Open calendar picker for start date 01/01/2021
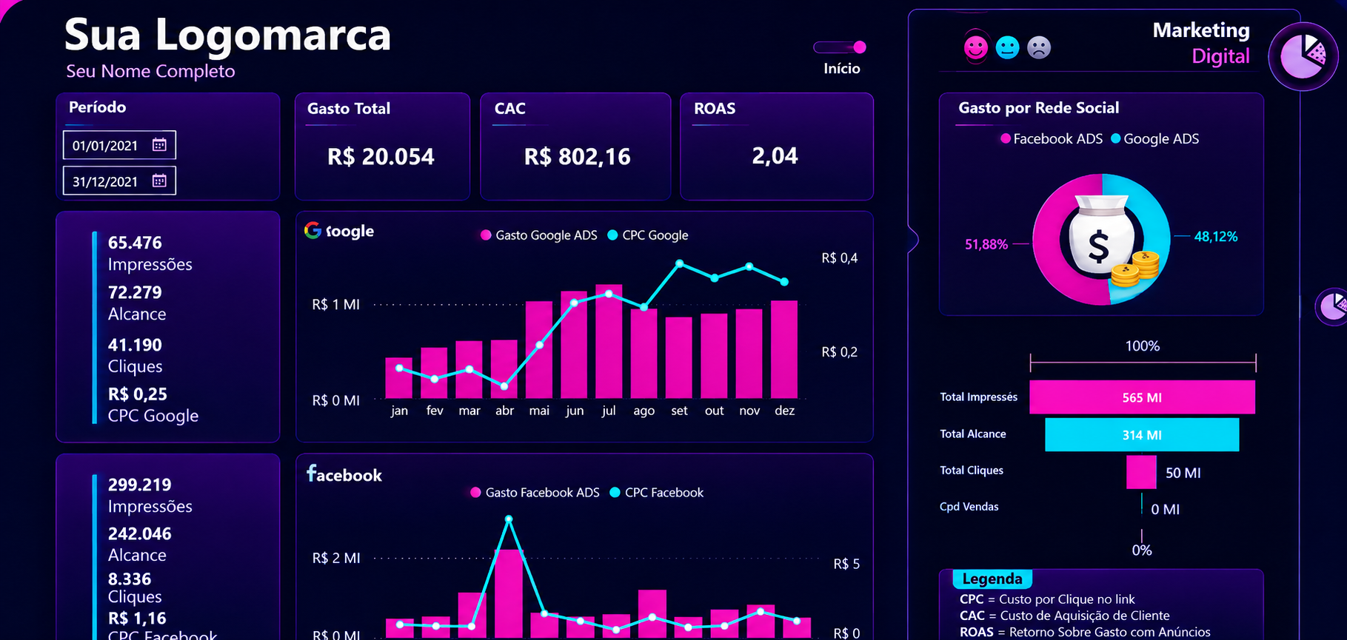1347x640 pixels. [159, 145]
